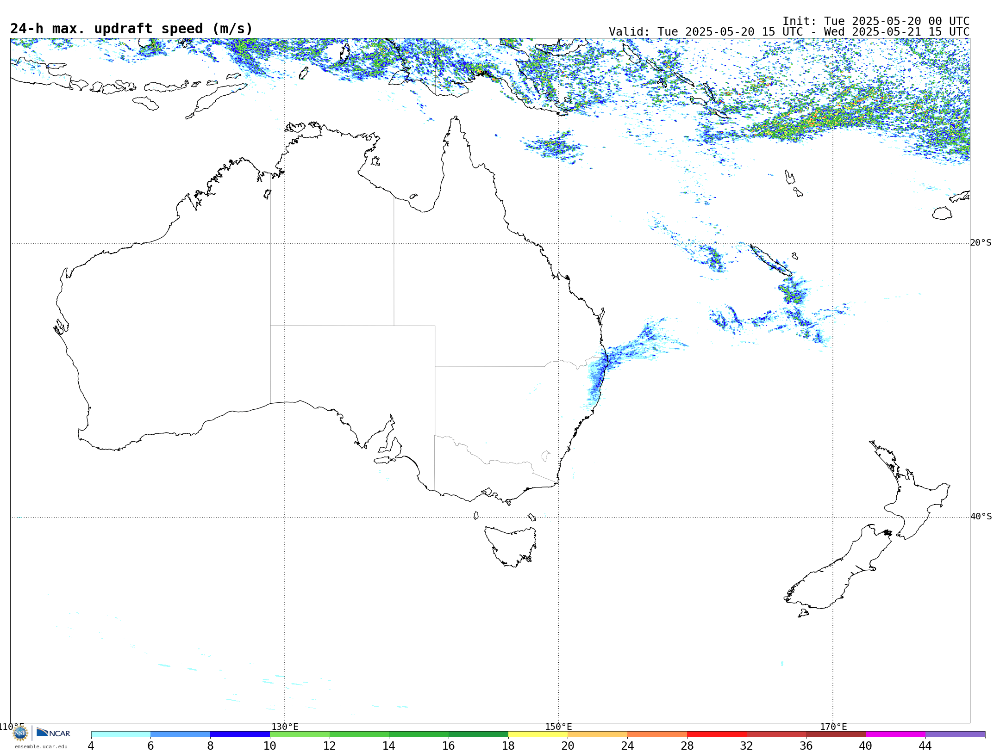This screenshot has width=1000, height=752.
Task: Select the light orange 20–24 swatch
Action: [598, 734]
